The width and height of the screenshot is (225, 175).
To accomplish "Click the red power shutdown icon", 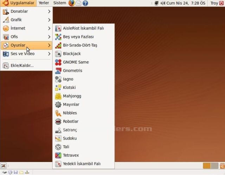I will (222, 3).
